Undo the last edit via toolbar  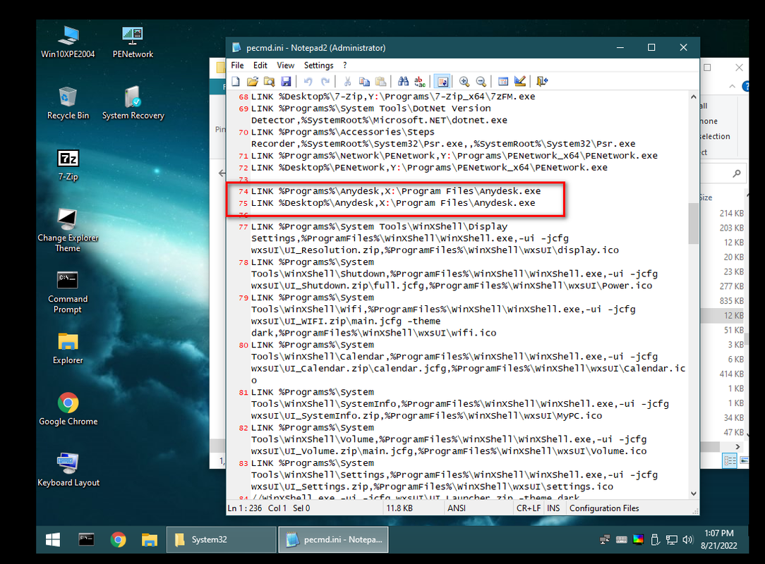coord(308,81)
